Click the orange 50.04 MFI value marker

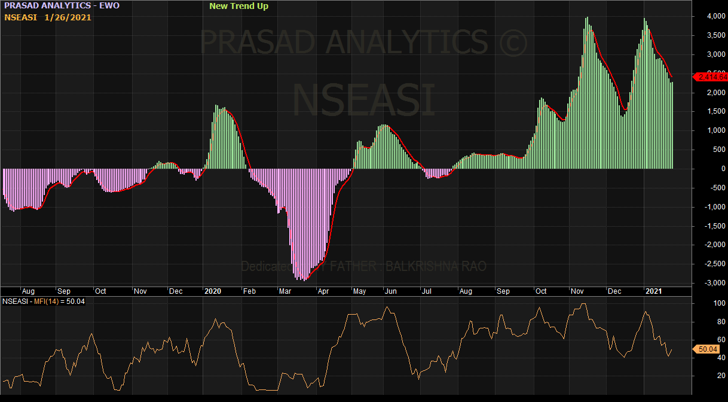point(708,349)
